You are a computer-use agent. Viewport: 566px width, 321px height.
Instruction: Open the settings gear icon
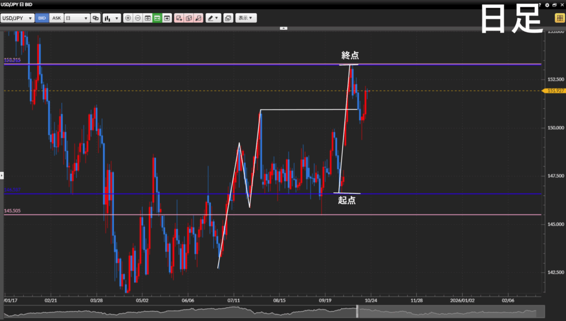(x=547, y=4)
